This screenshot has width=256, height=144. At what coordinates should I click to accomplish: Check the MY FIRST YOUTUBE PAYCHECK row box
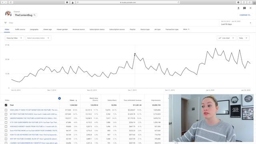pyautogui.click(x=6, y=114)
